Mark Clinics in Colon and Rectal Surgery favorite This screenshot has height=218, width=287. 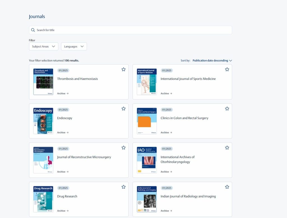click(x=227, y=109)
